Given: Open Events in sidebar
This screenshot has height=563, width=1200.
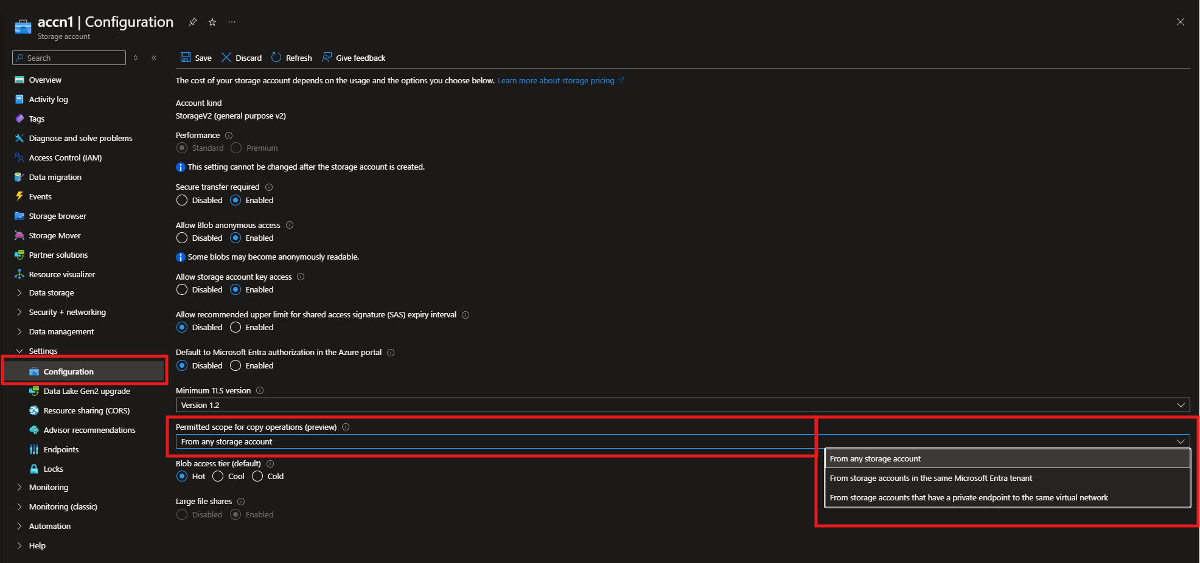Looking at the screenshot, I should tap(40, 196).
